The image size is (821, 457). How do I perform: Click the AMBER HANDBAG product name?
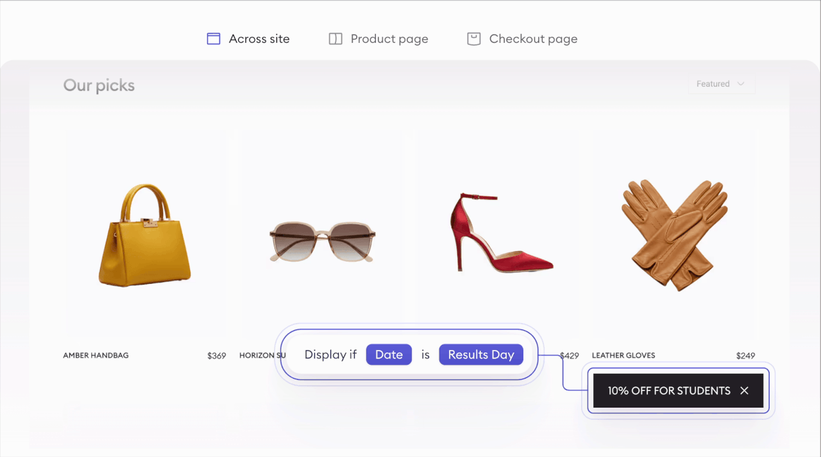tap(96, 355)
